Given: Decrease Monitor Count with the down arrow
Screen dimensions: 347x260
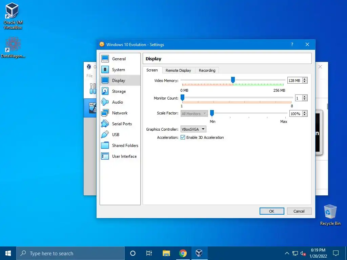Looking at the screenshot, I should 305,99.
